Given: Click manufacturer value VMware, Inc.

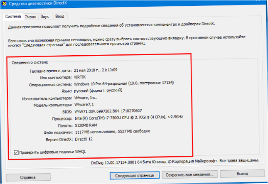Looking at the screenshot, I should [86, 98].
